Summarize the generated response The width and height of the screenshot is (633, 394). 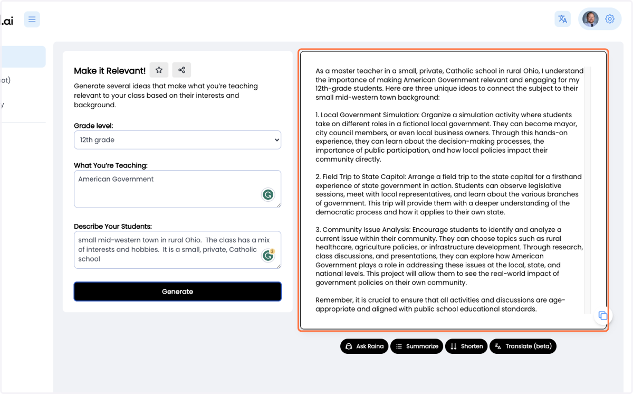(x=417, y=346)
